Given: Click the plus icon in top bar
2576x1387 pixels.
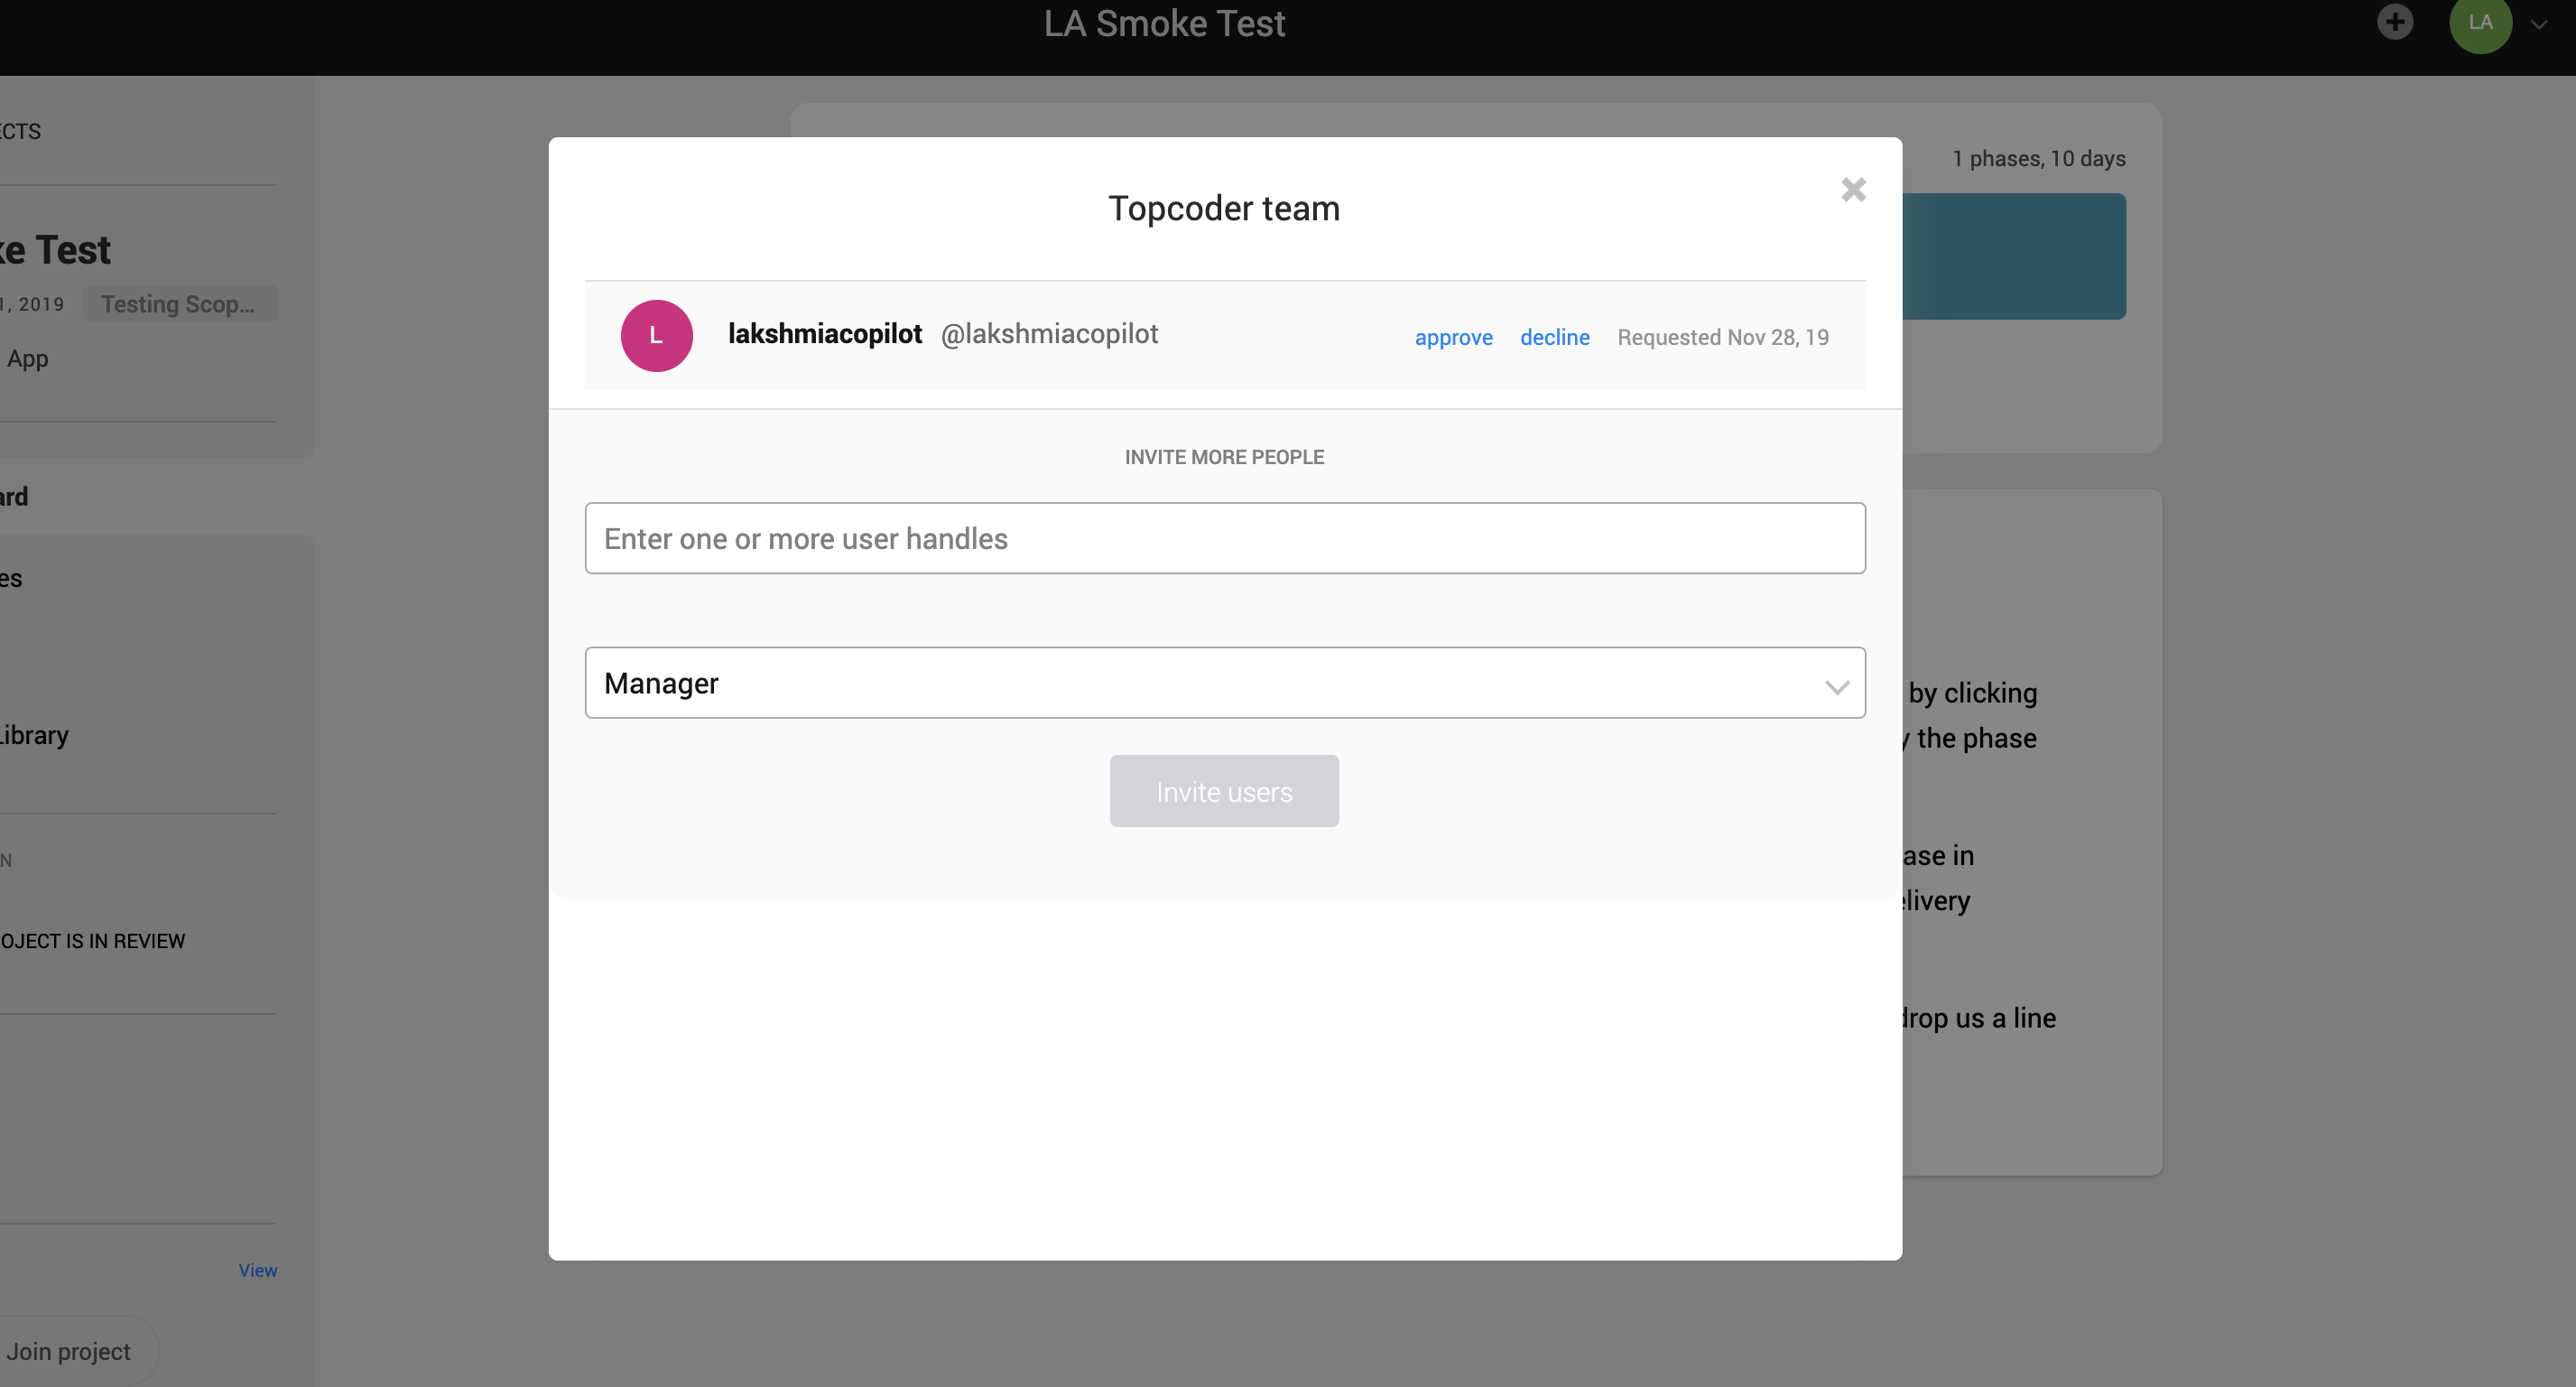Looking at the screenshot, I should 2394,22.
